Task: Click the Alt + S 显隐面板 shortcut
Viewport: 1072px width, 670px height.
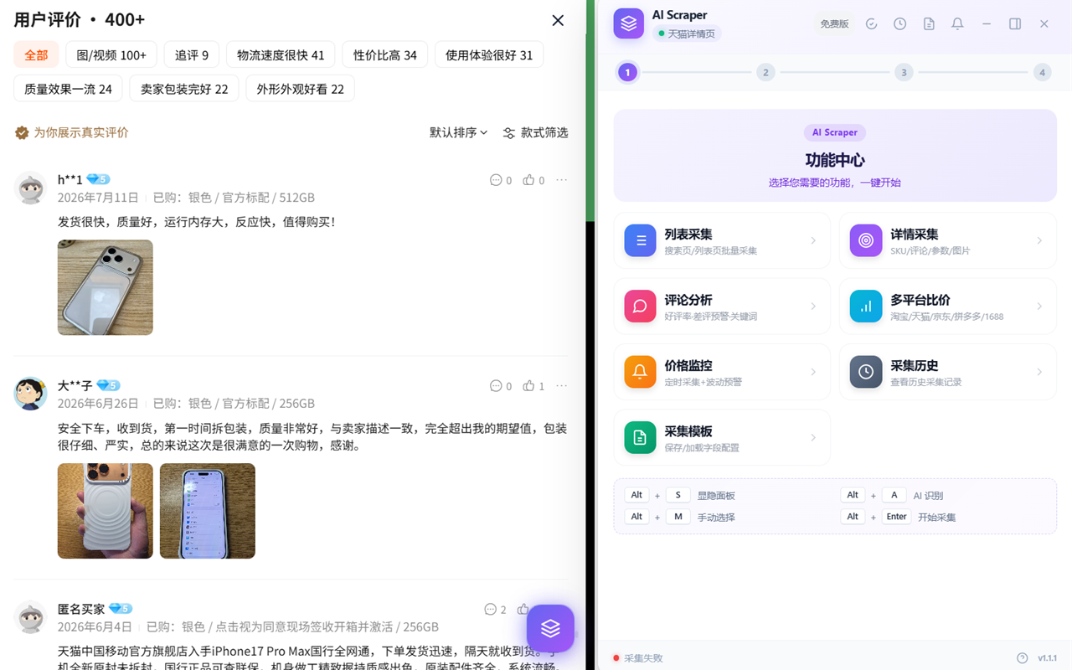Action: (x=680, y=495)
